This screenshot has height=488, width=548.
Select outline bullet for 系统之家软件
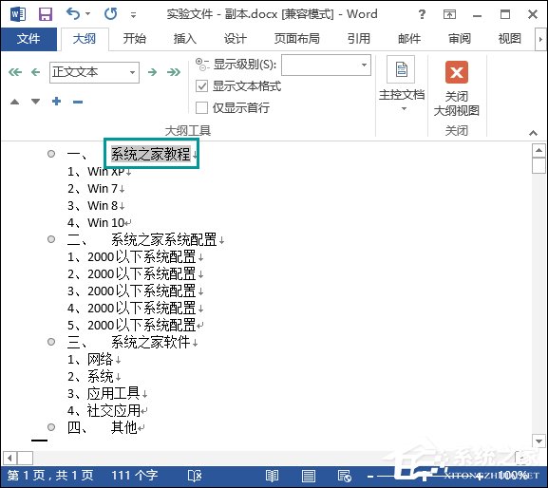point(51,342)
